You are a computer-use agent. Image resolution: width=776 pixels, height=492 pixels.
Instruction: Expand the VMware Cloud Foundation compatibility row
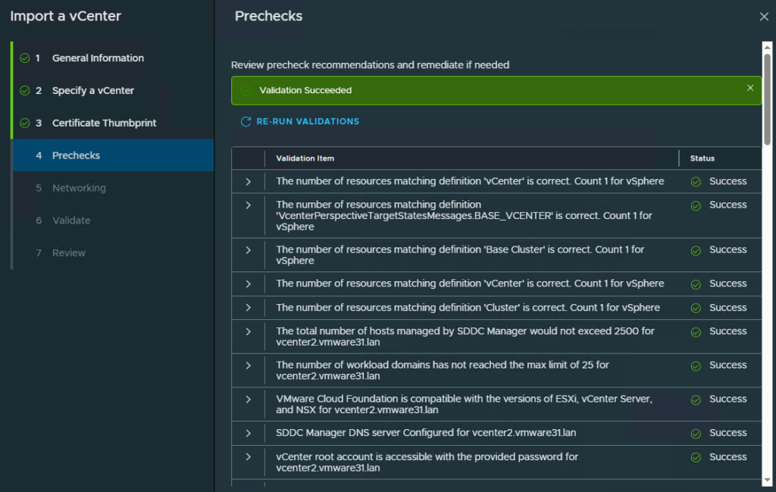[x=248, y=399]
